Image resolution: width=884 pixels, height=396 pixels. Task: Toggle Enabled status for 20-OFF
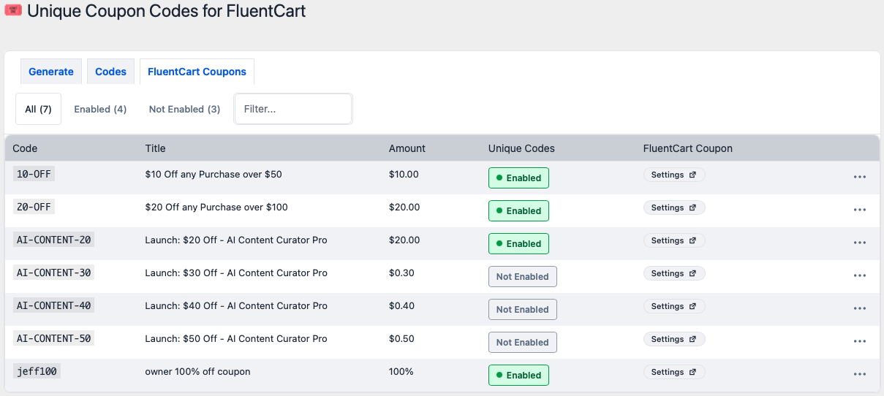tap(518, 210)
